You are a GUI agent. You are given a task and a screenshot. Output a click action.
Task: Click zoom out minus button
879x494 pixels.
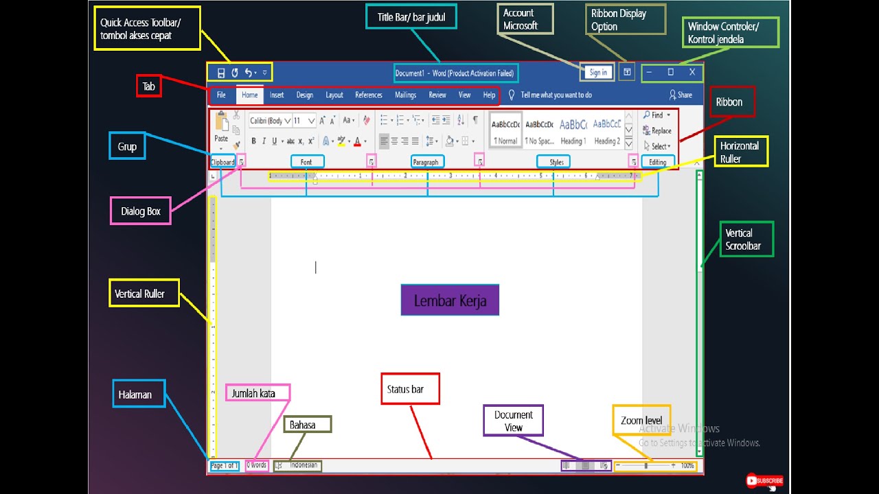tap(618, 465)
